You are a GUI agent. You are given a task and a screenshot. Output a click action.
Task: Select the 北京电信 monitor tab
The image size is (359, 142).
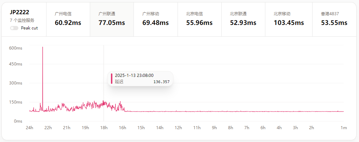199,19
